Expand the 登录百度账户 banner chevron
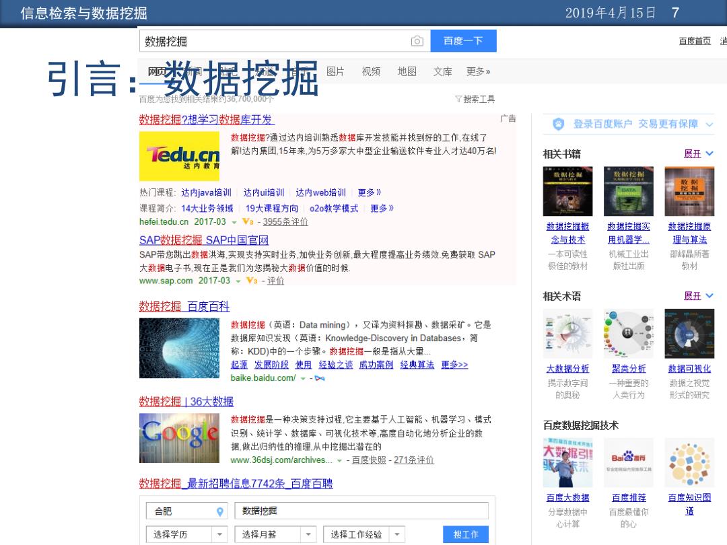 click(709, 124)
